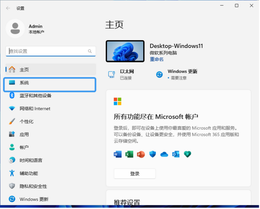Open Windows 更新 in sidebar
Viewport: 260px width, 209px height.
point(51,200)
